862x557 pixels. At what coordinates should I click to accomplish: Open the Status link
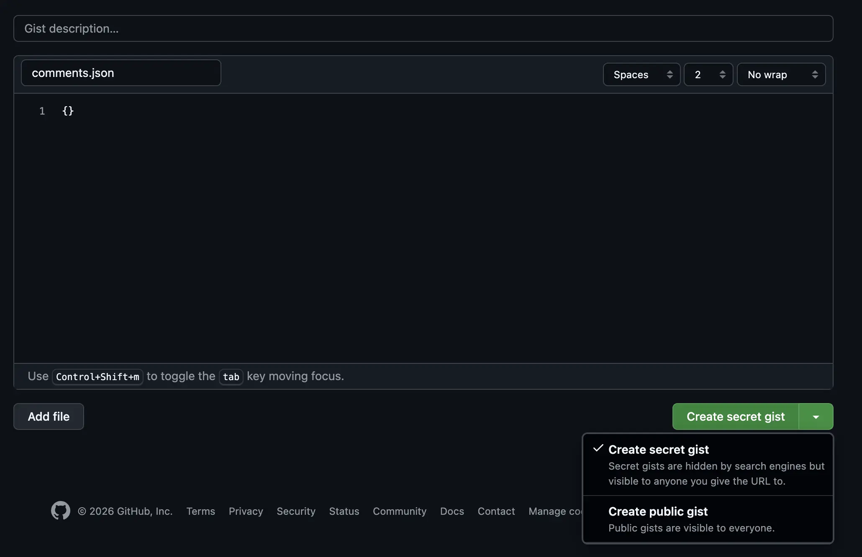[344, 511]
